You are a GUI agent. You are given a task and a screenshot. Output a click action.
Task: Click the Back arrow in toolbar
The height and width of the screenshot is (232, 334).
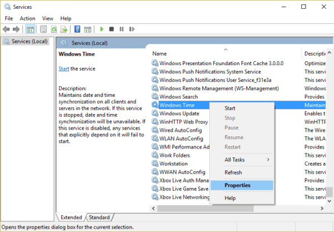click(x=6, y=28)
